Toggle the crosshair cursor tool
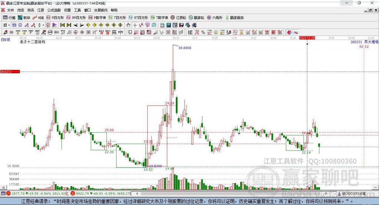The width and height of the screenshot is (379, 205). tap(135, 25)
